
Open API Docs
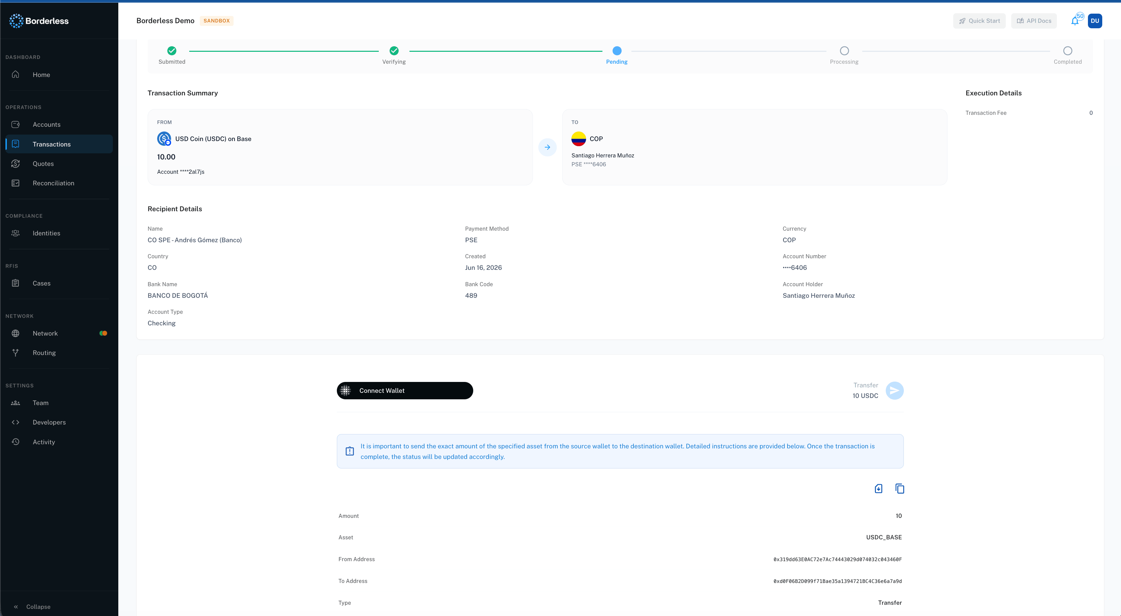click(1033, 21)
